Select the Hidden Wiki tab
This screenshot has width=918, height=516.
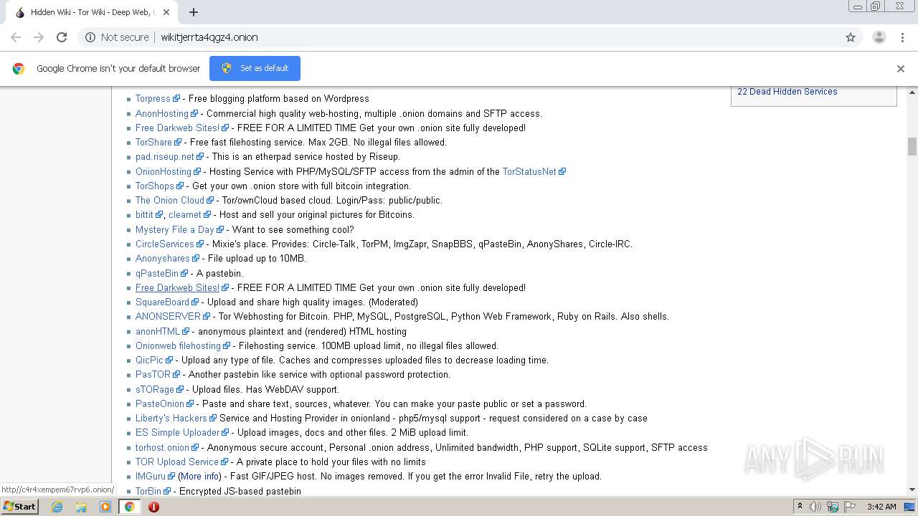pos(93,12)
